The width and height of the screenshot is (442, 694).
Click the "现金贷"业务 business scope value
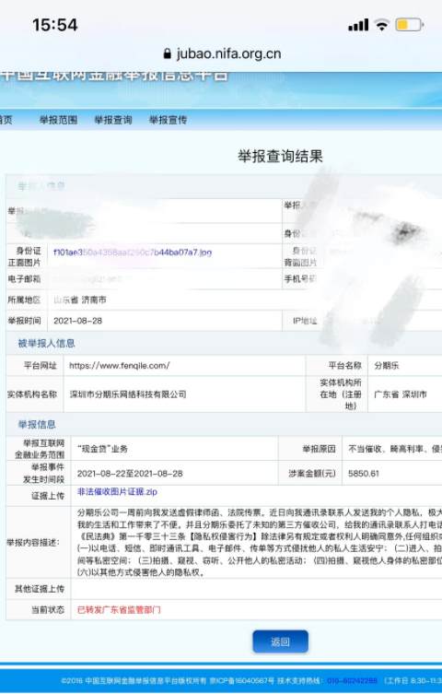(102, 449)
